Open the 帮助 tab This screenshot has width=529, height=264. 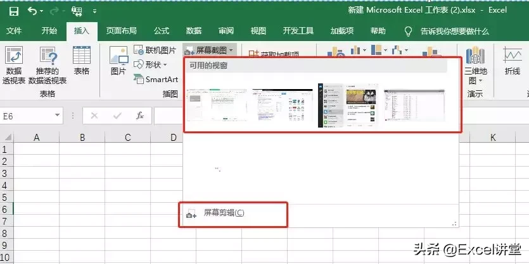[378, 31]
